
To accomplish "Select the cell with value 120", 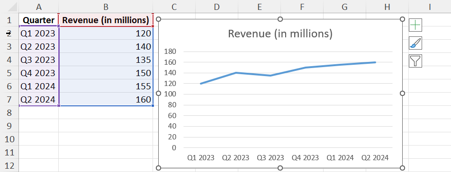I will [106, 33].
